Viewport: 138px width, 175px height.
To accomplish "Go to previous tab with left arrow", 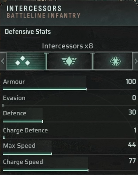I will pos(3,61).
